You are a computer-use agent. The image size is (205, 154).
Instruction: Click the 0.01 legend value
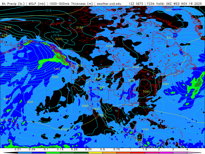coord(18,149)
